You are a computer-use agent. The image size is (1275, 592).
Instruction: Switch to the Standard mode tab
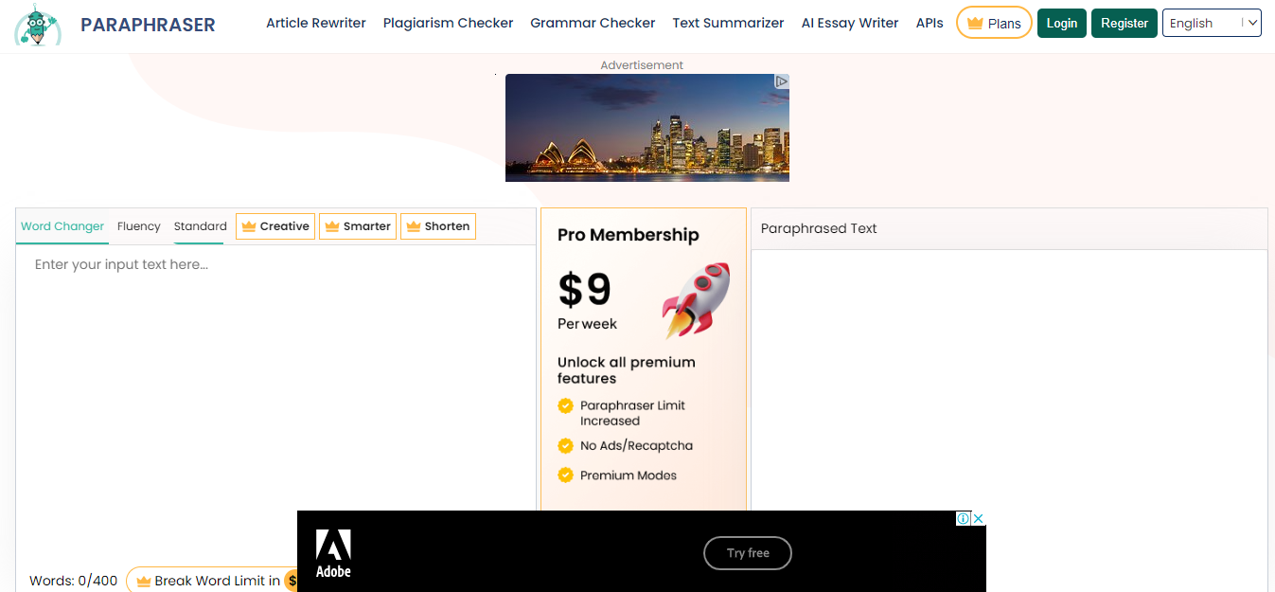click(200, 226)
